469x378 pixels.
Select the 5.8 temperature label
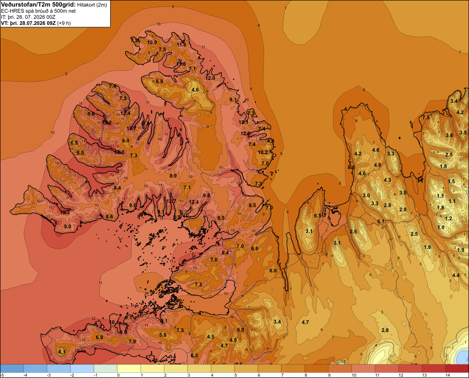click(163, 335)
